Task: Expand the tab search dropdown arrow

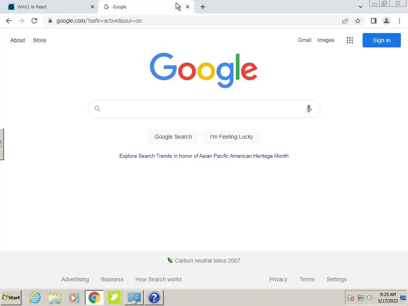Action: (360, 7)
